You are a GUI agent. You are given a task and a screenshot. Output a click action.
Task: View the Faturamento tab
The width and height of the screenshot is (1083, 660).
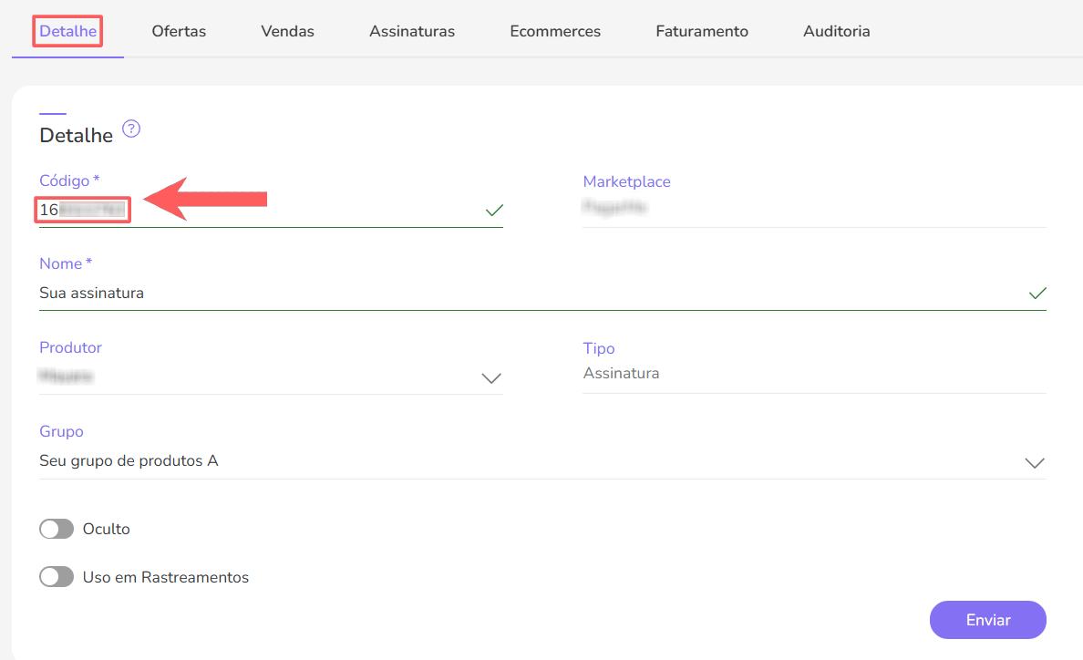point(702,31)
